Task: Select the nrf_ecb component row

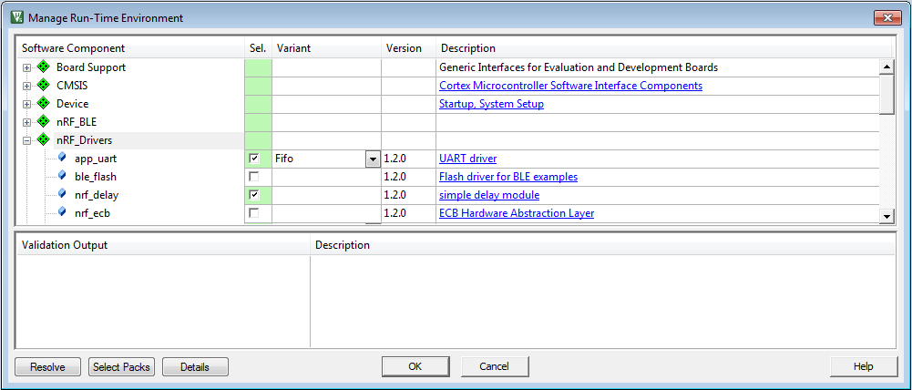Action: click(x=92, y=213)
